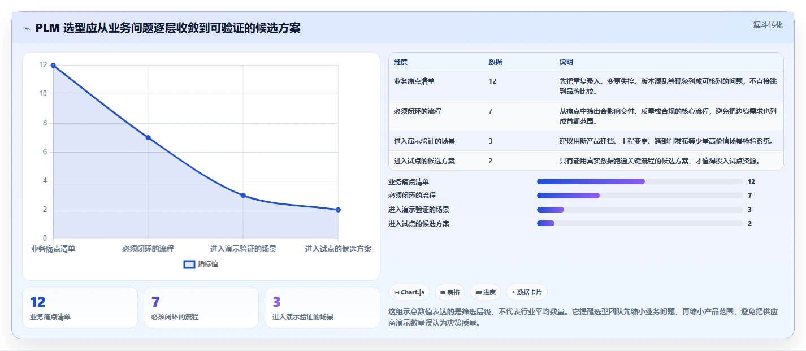Click the description starting 只有能用真实数据
The height and width of the screenshot is (351, 806).
coord(660,161)
